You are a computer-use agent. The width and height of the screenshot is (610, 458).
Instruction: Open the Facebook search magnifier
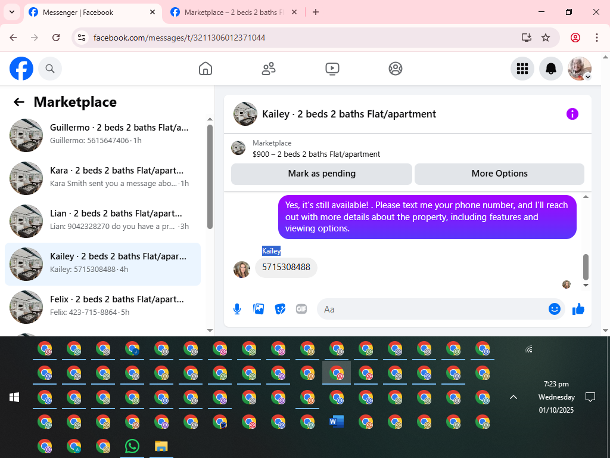(50, 69)
